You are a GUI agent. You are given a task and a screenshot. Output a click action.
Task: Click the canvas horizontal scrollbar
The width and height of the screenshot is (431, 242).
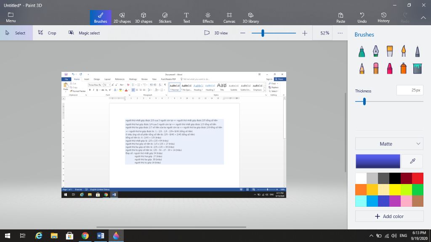171,227
